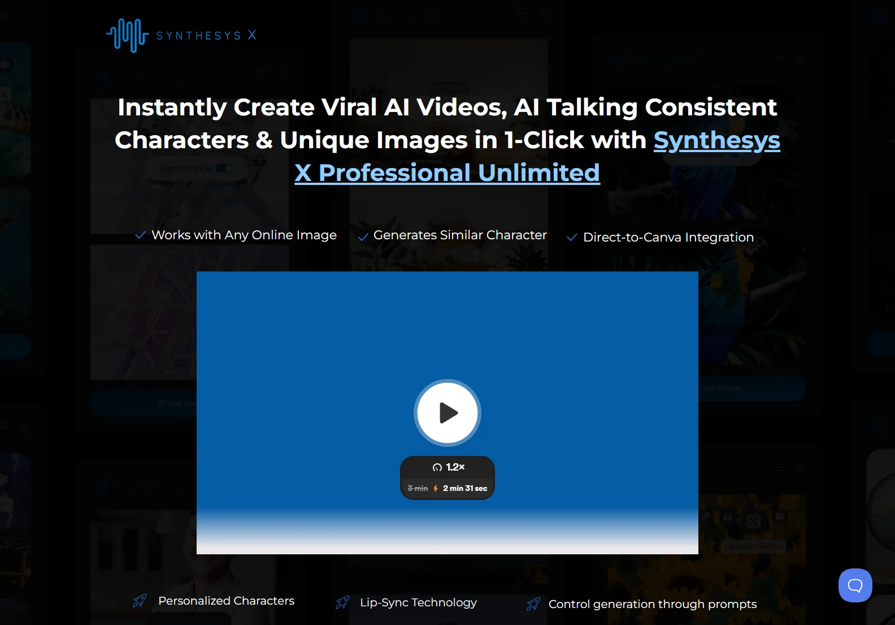Click the 1.2x playback speed badge
Image resolution: width=895 pixels, height=625 pixels.
tap(449, 467)
